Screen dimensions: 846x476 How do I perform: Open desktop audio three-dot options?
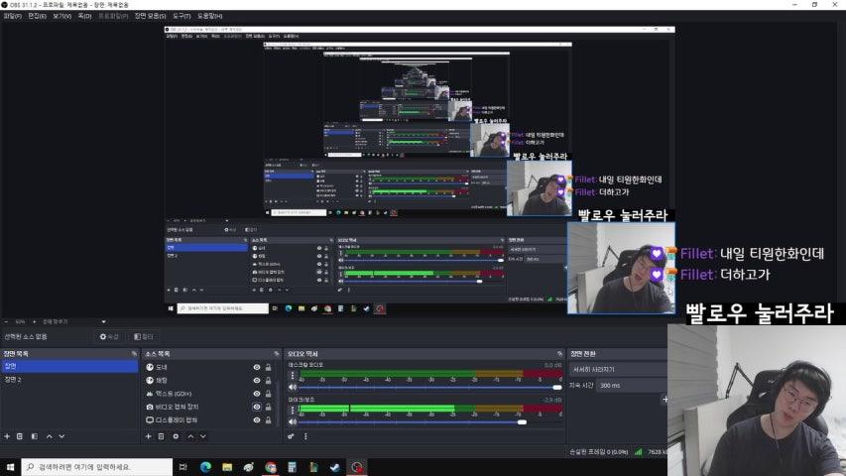(x=293, y=376)
